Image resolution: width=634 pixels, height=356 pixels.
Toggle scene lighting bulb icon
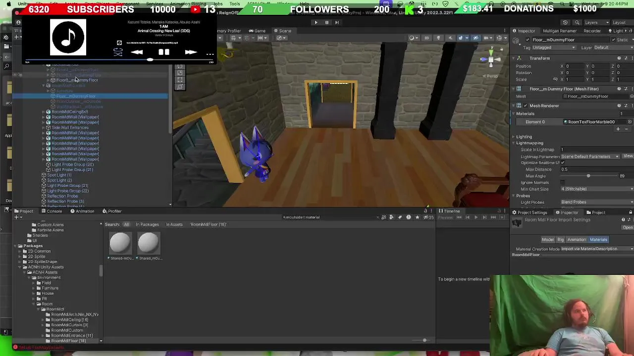(438, 38)
